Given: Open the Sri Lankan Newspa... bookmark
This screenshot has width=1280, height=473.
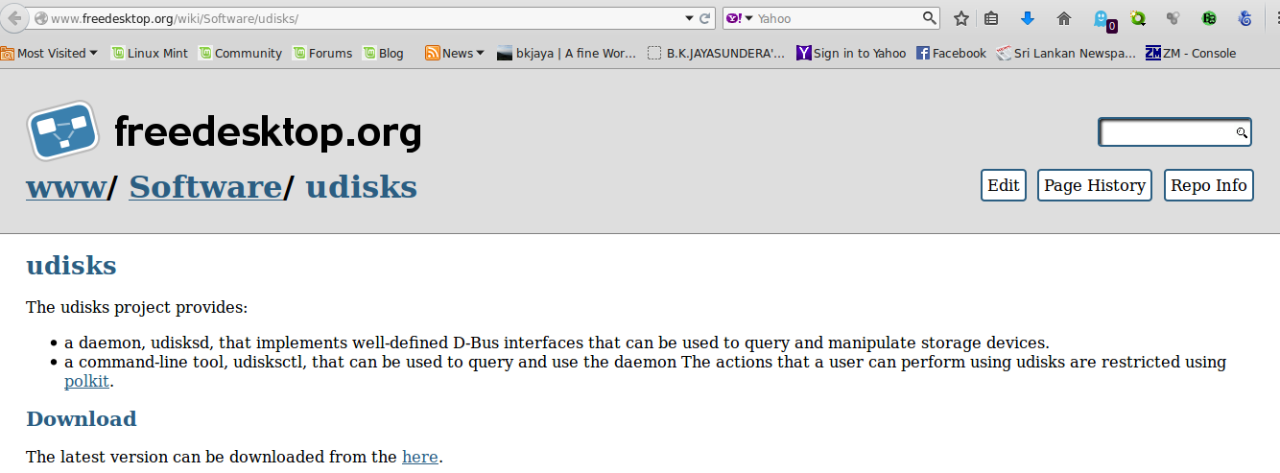Looking at the screenshot, I should coord(1066,54).
